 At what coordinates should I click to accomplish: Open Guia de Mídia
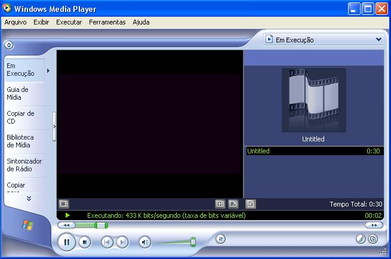point(24,94)
